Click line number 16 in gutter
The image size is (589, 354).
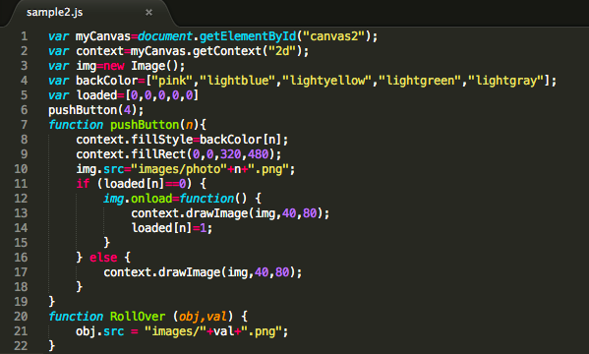pyautogui.click(x=21, y=258)
